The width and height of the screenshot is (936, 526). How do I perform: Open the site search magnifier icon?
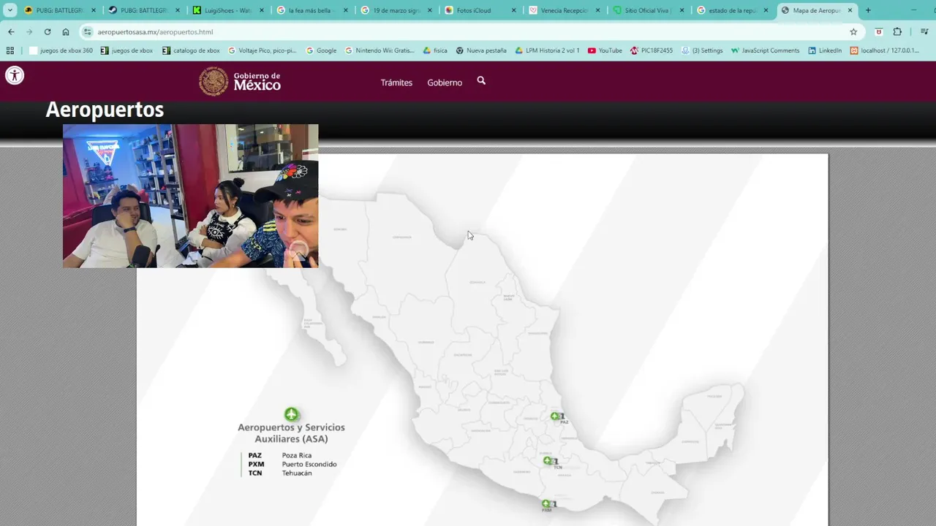tap(481, 81)
